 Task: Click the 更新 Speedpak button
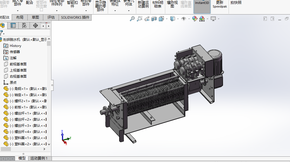coord(220,4)
